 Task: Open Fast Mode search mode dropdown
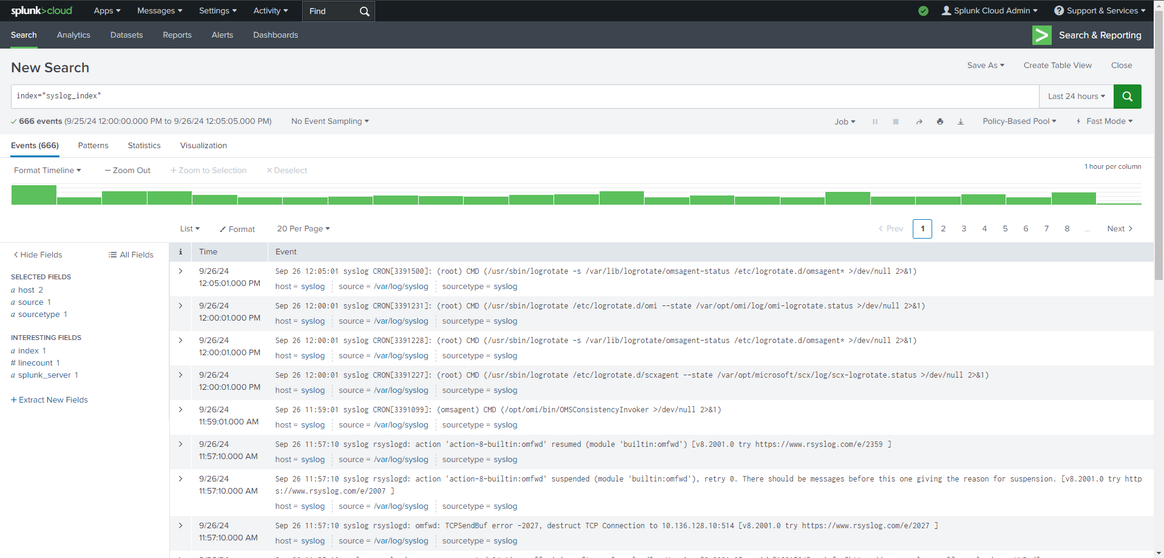[x=1105, y=121]
